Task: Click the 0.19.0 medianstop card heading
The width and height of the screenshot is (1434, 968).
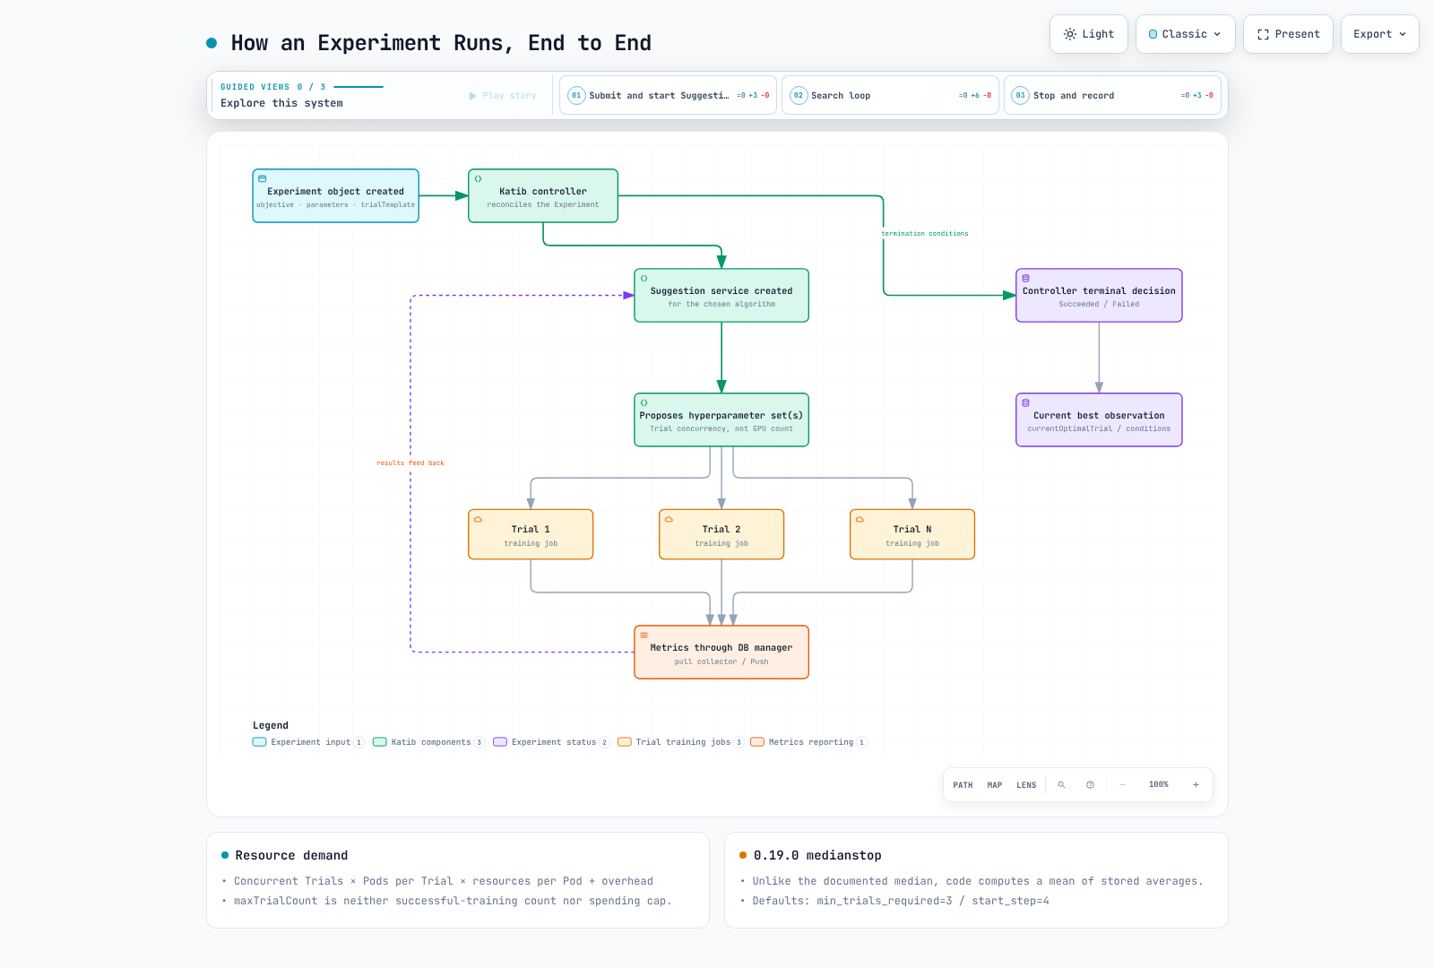Action: [817, 856]
